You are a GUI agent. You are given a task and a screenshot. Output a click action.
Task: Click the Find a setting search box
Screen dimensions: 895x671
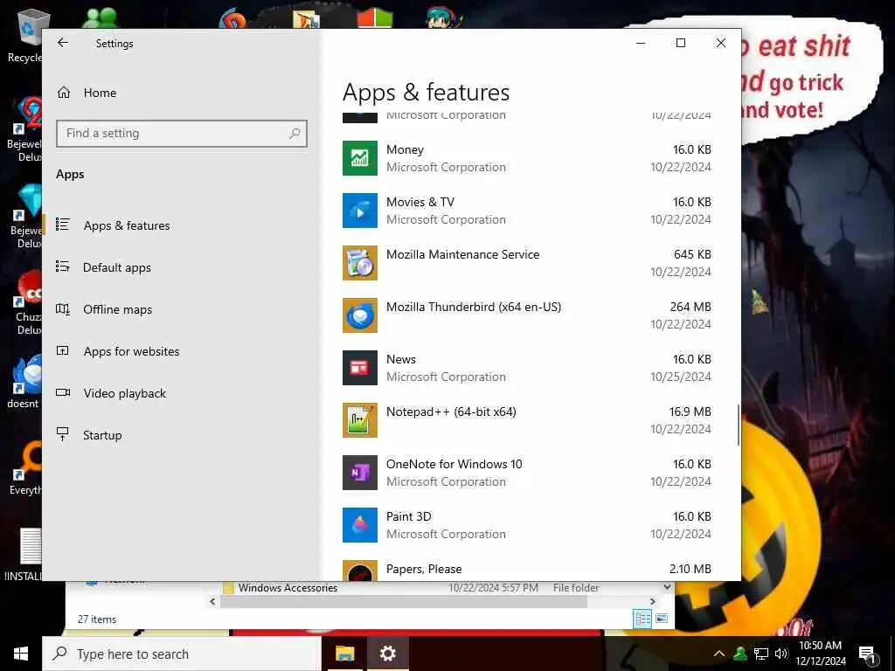pyautogui.click(x=182, y=134)
